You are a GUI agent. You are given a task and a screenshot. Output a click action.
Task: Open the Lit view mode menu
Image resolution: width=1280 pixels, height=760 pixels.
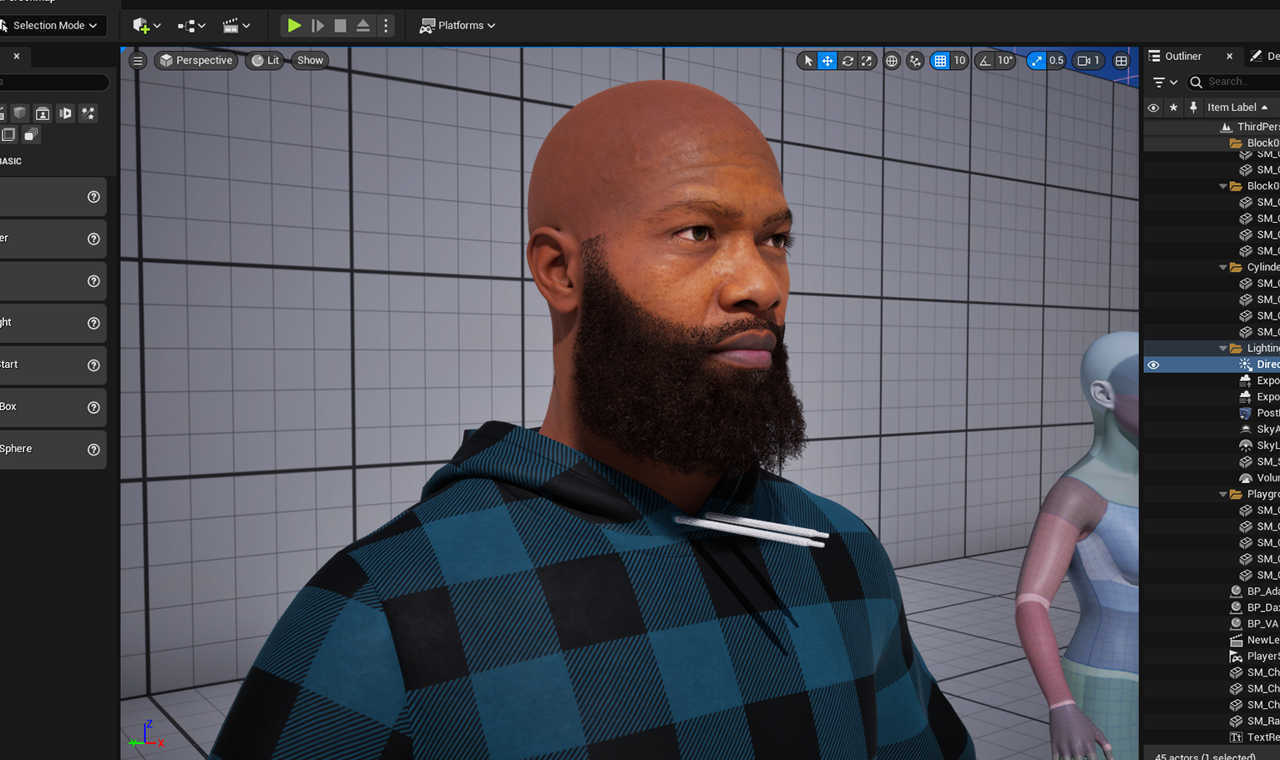265,60
